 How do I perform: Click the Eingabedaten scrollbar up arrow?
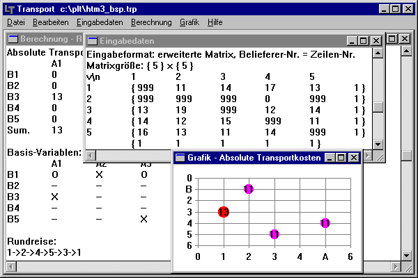point(378,53)
